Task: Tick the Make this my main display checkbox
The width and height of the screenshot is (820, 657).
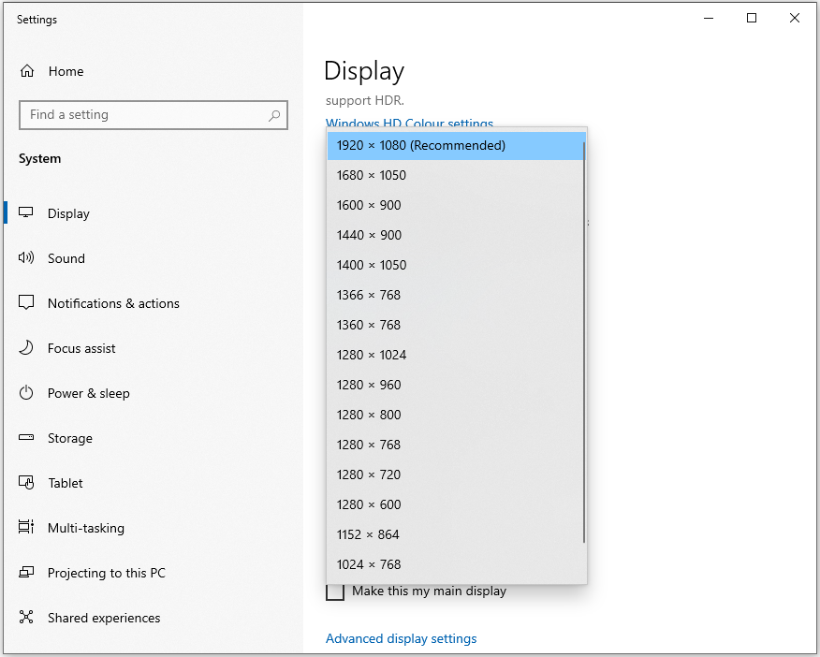Action: point(335,592)
